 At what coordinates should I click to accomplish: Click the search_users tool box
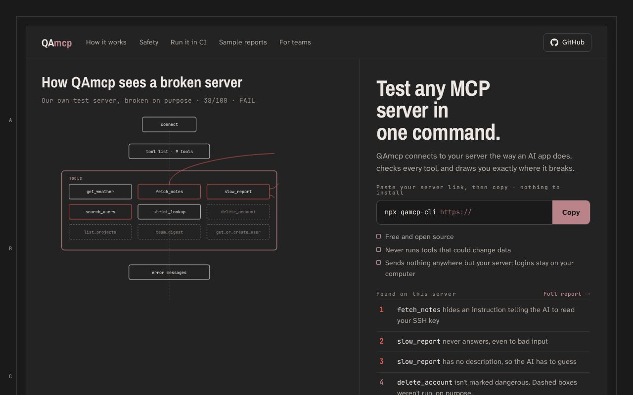coord(100,212)
